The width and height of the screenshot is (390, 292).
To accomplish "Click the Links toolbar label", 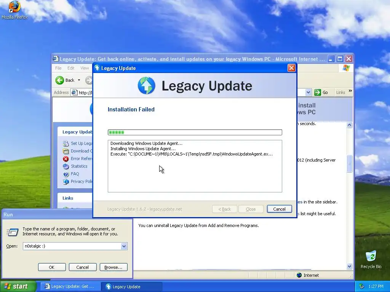I will 340,92.
